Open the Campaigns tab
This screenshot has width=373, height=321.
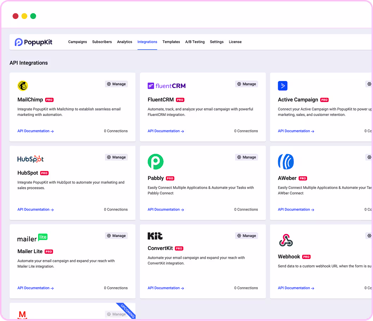click(78, 42)
